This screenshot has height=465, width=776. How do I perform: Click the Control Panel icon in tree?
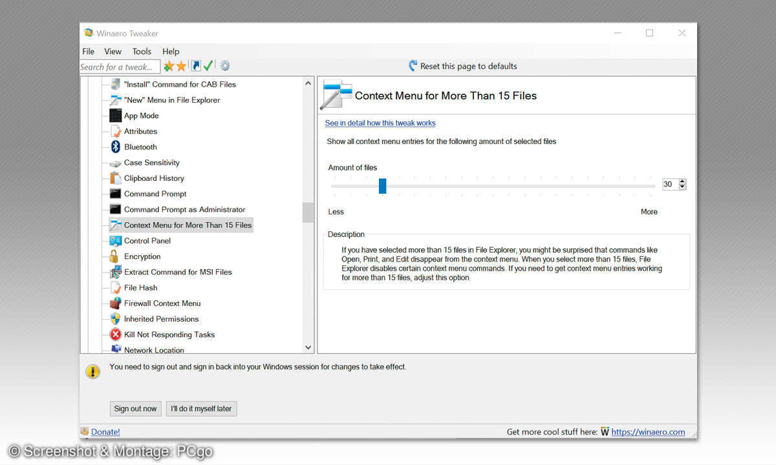pyautogui.click(x=115, y=241)
